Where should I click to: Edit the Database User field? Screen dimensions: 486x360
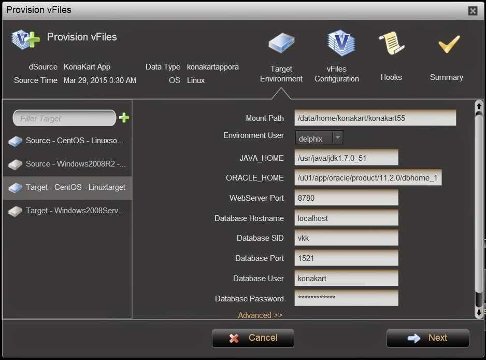[346, 278]
